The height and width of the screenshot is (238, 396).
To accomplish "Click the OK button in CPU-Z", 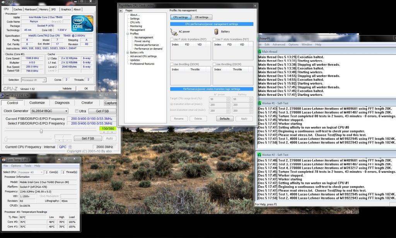I will [x=86, y=88].
